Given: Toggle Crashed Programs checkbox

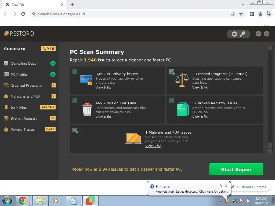Looking at the screenshot, I should pos(171,71).
